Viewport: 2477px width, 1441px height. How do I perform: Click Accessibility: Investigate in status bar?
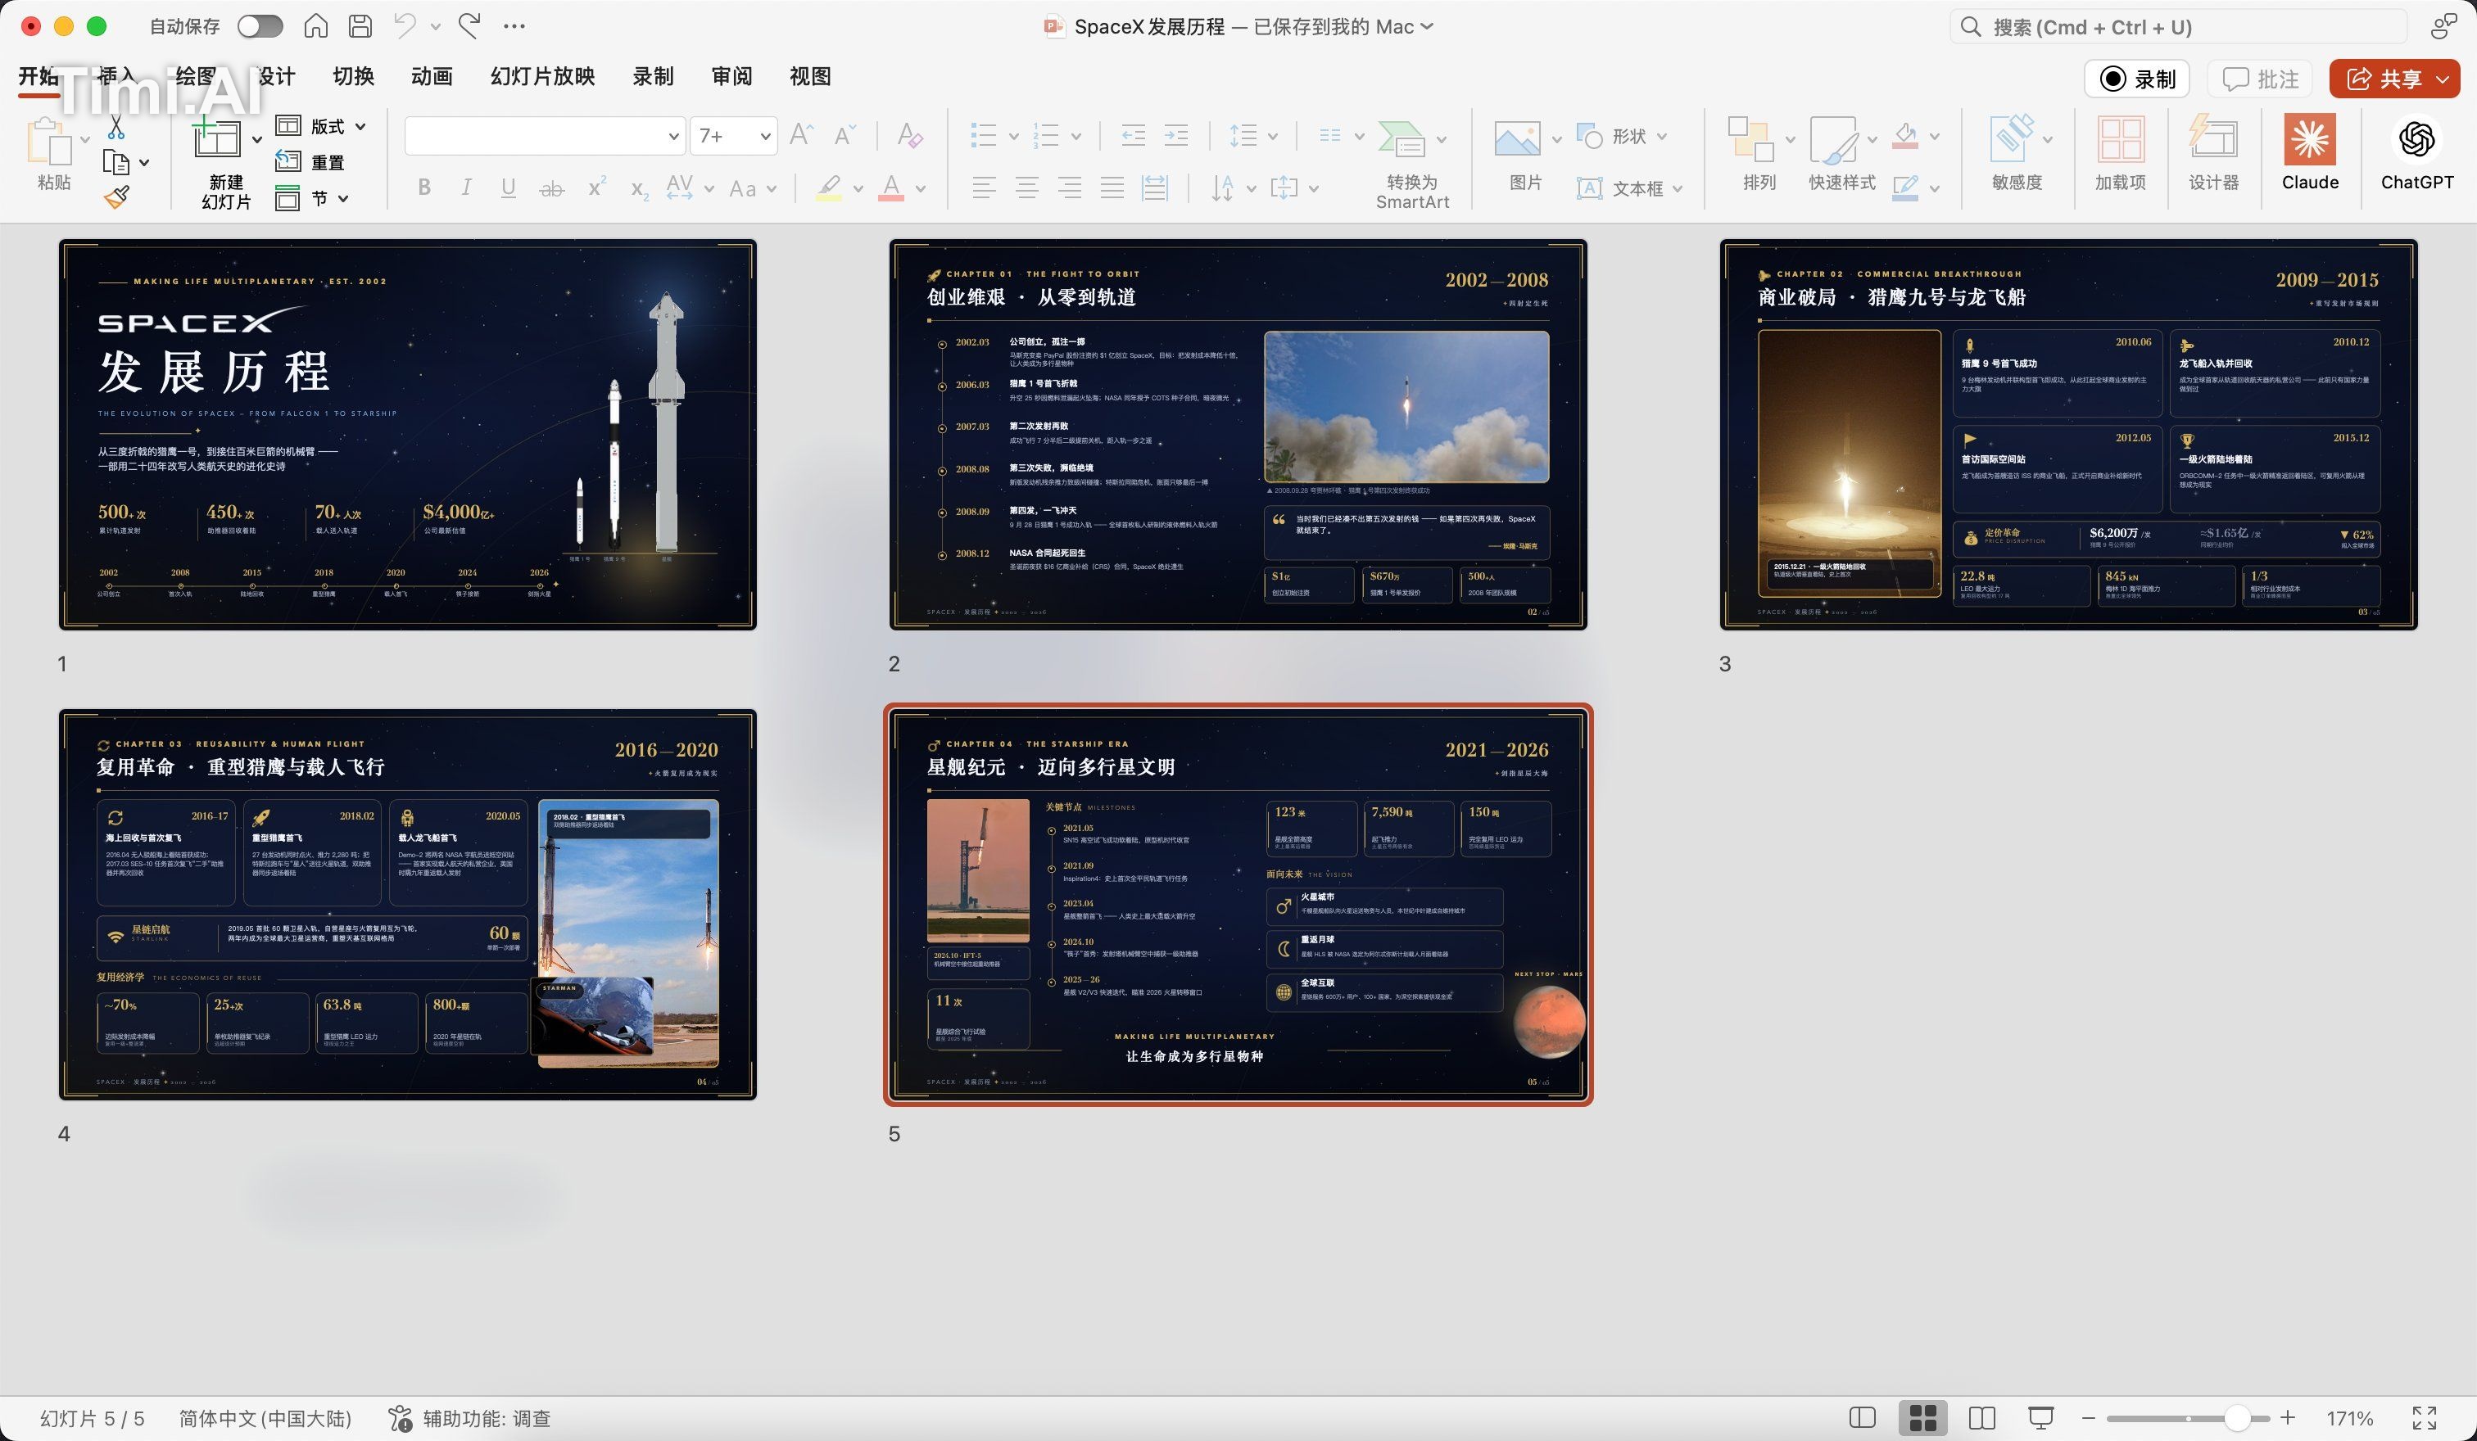click(x=470, y=1417)
